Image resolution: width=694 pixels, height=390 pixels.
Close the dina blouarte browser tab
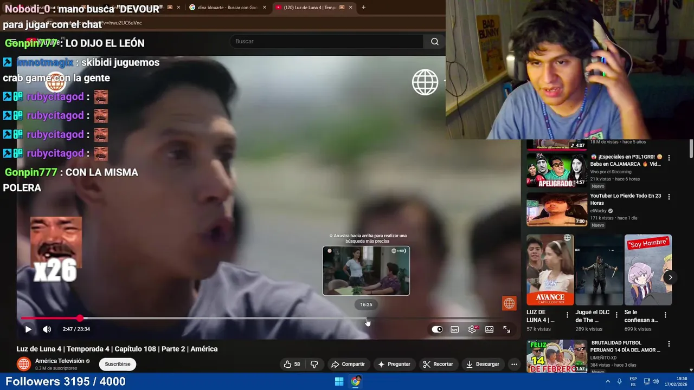click(x=265, y=8)
